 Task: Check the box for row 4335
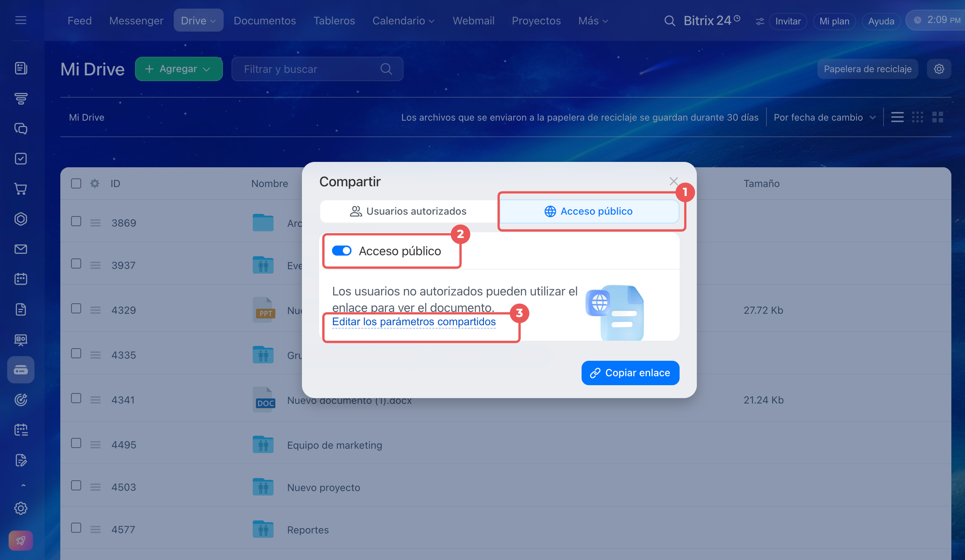click(x=76, y=354)
